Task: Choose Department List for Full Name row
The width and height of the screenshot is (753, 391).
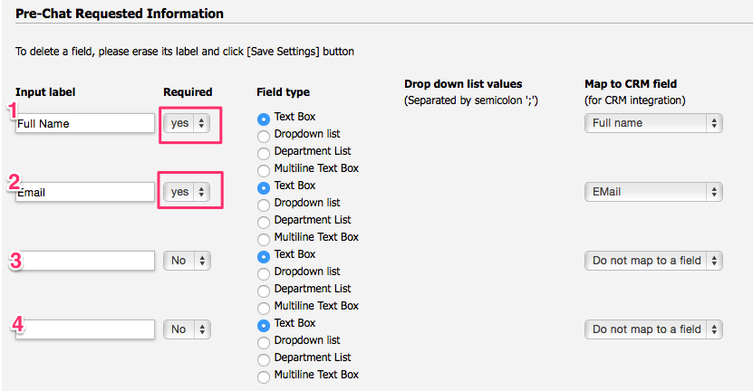Action: pyautogui.click(x=264, y=152)
